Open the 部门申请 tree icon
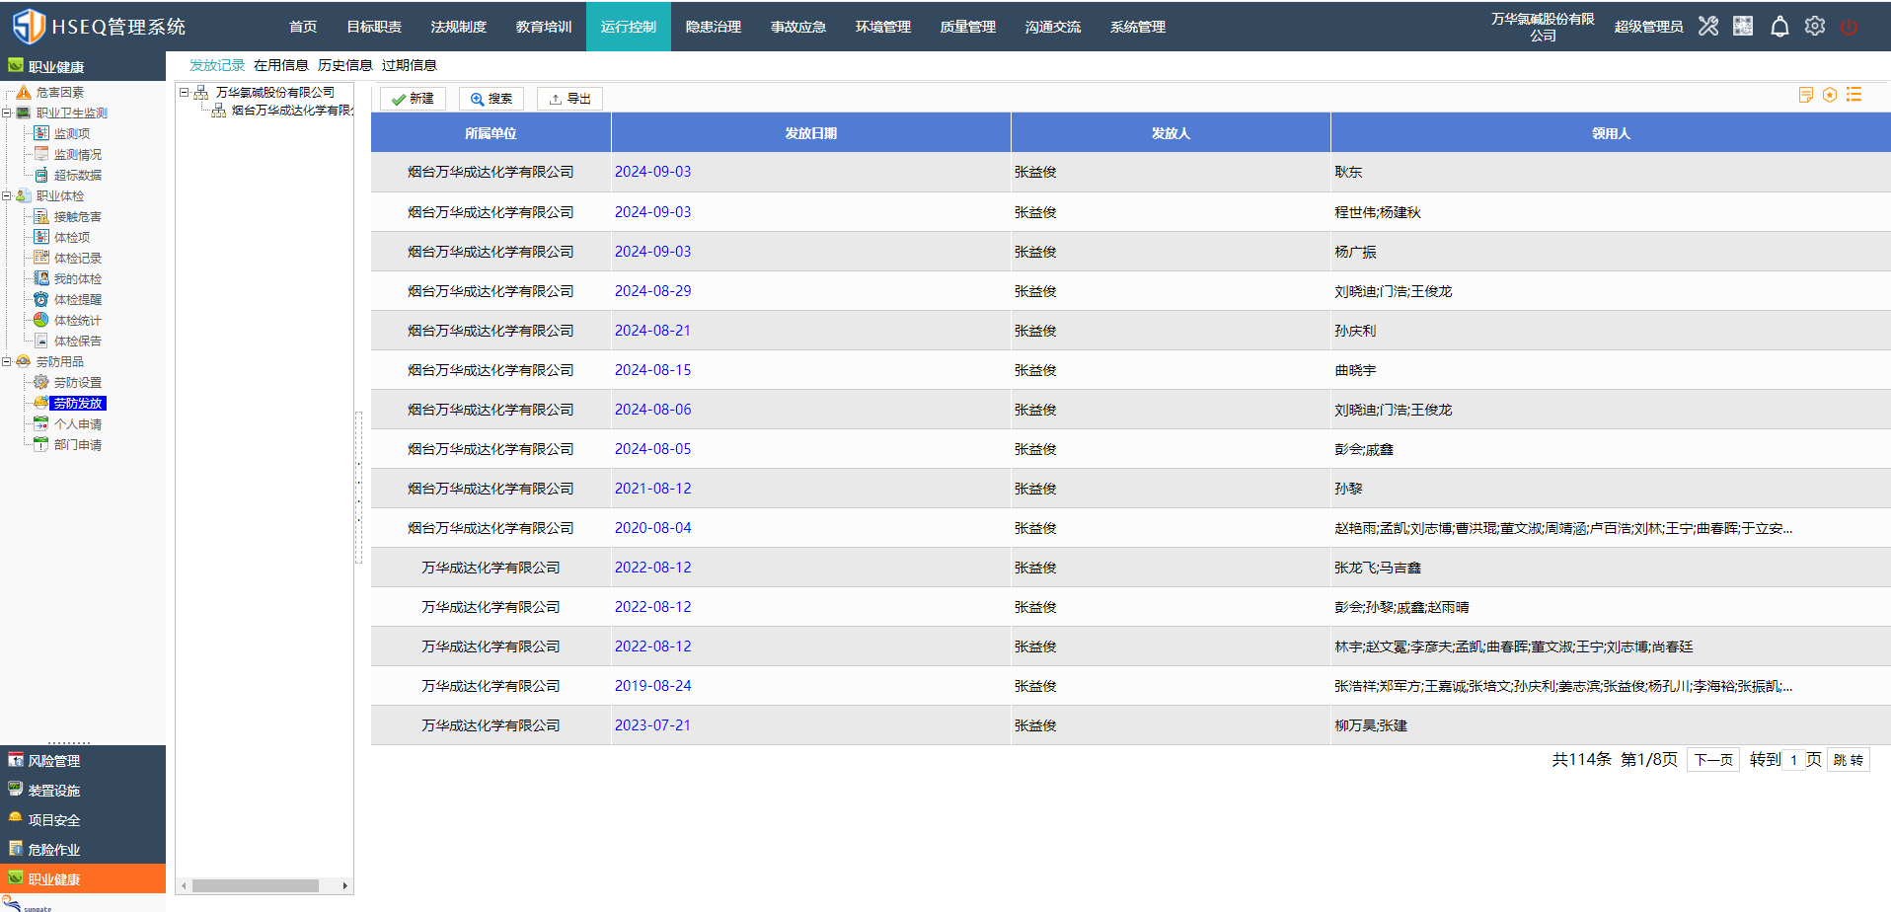The width and height of the screenshot is (1891, 912). (41, 444)
